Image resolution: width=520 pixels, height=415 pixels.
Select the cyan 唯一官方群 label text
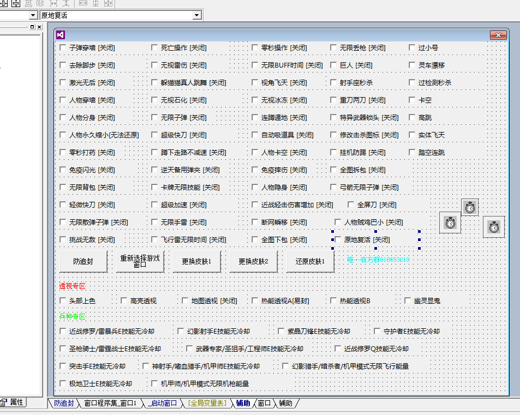click(x=378, y=260)
